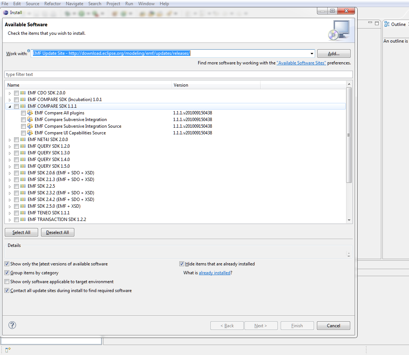The height and width of the screenshot is (355, 409).
Task: Open the Source menu
Action: [32, 4]
